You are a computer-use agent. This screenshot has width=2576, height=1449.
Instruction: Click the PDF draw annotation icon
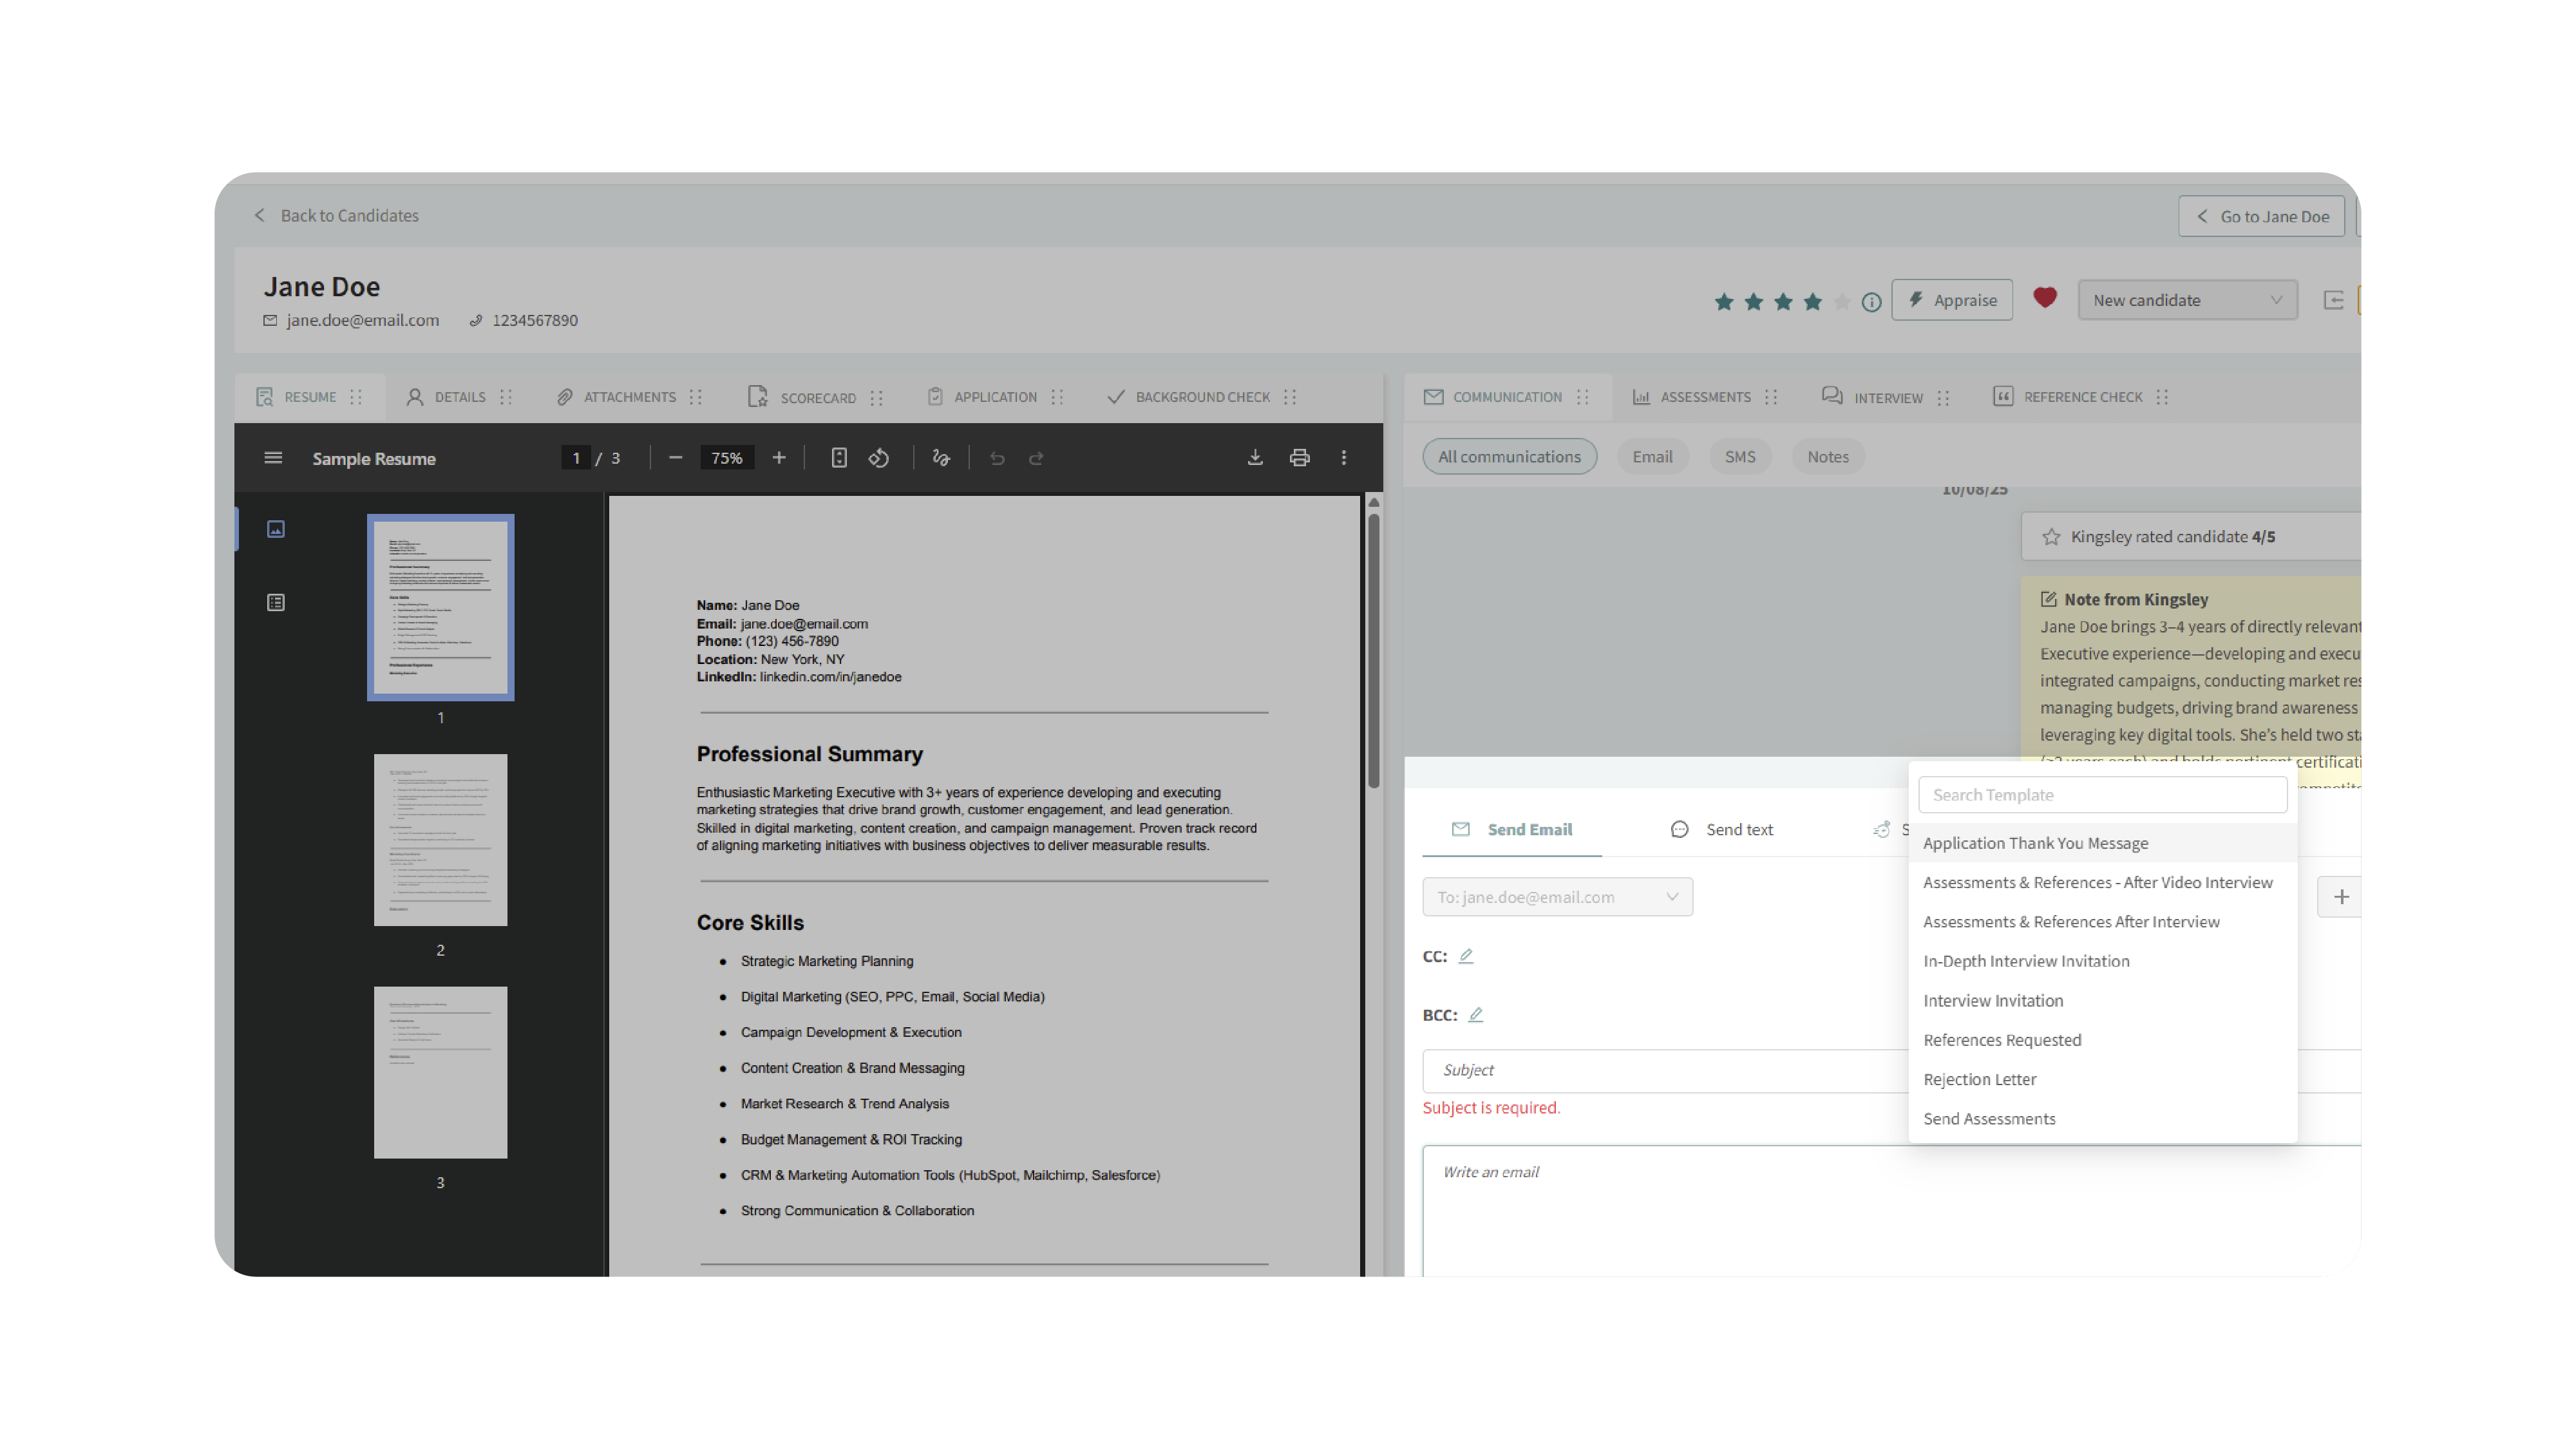tap(941, 458)
